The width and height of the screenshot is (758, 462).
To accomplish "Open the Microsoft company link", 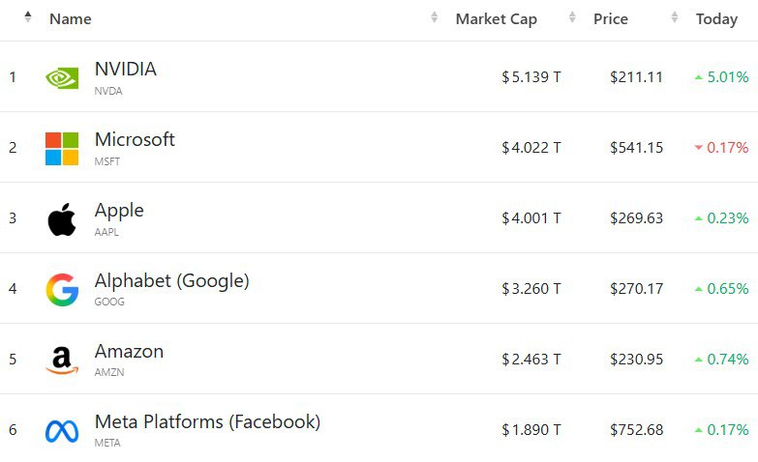I will pos(135,139).
